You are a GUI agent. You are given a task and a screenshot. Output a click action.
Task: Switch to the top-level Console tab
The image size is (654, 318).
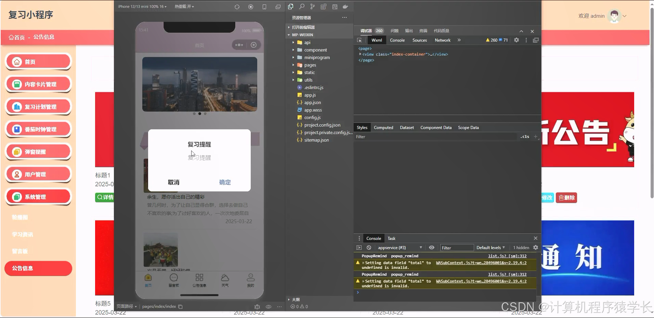[397, 40]
